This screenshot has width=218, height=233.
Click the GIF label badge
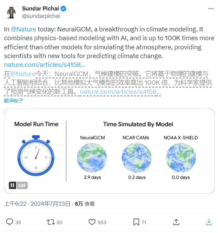22,185
